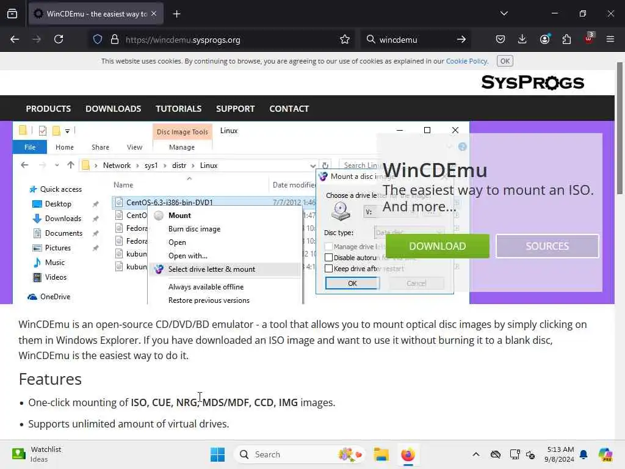Click the SysProgs logo
625x469 pixels.
(532, 82)
